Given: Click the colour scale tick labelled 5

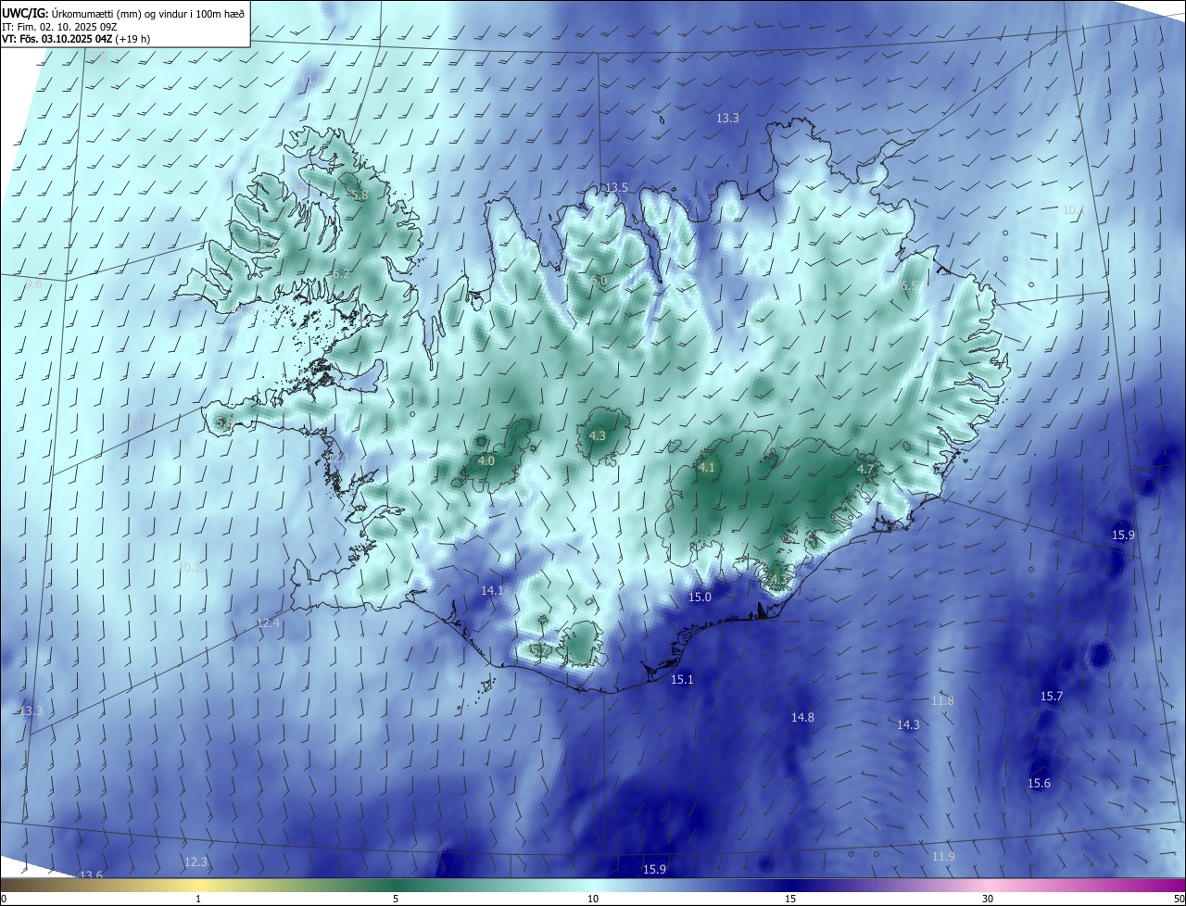Looking at the screenshot, I should [x=396, y=899].
